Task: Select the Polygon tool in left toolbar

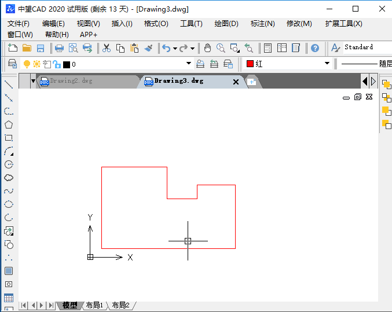Action: point(9,124)
